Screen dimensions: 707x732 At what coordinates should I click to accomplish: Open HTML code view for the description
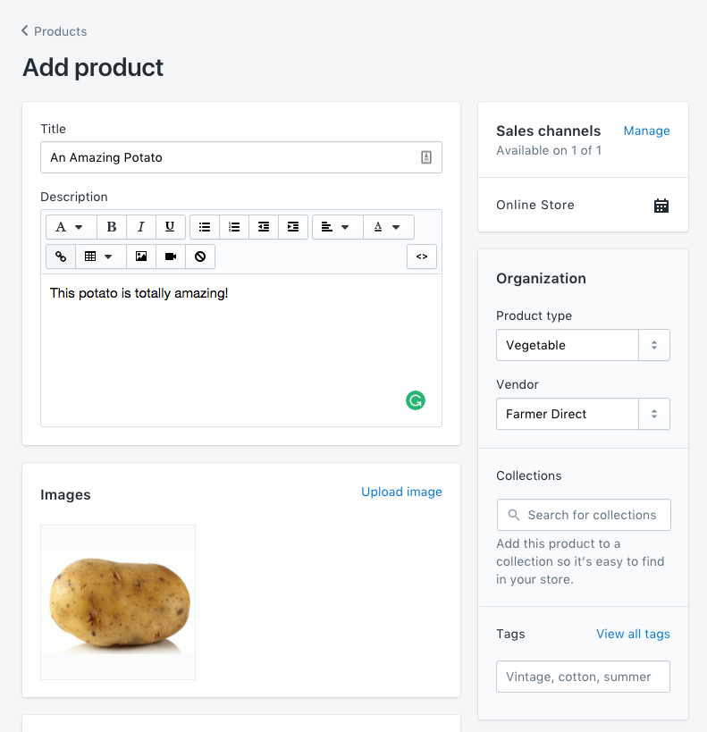tap(421, 257)
